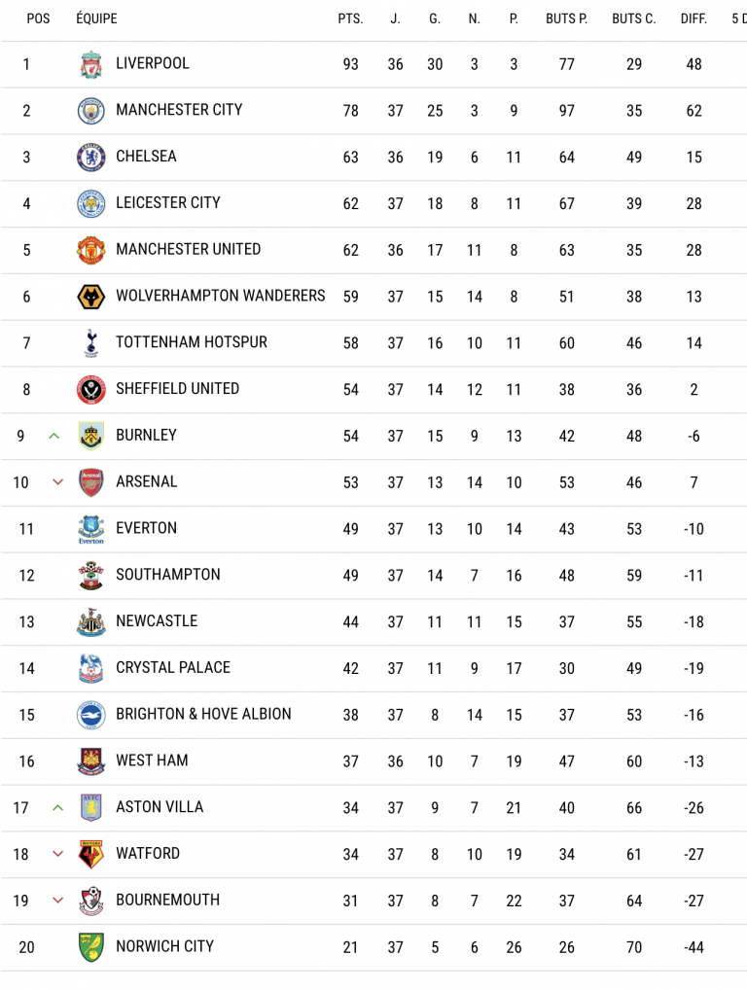Sort by the DIFF. column header
Viewport: 747px width, 990px height.
694,18
